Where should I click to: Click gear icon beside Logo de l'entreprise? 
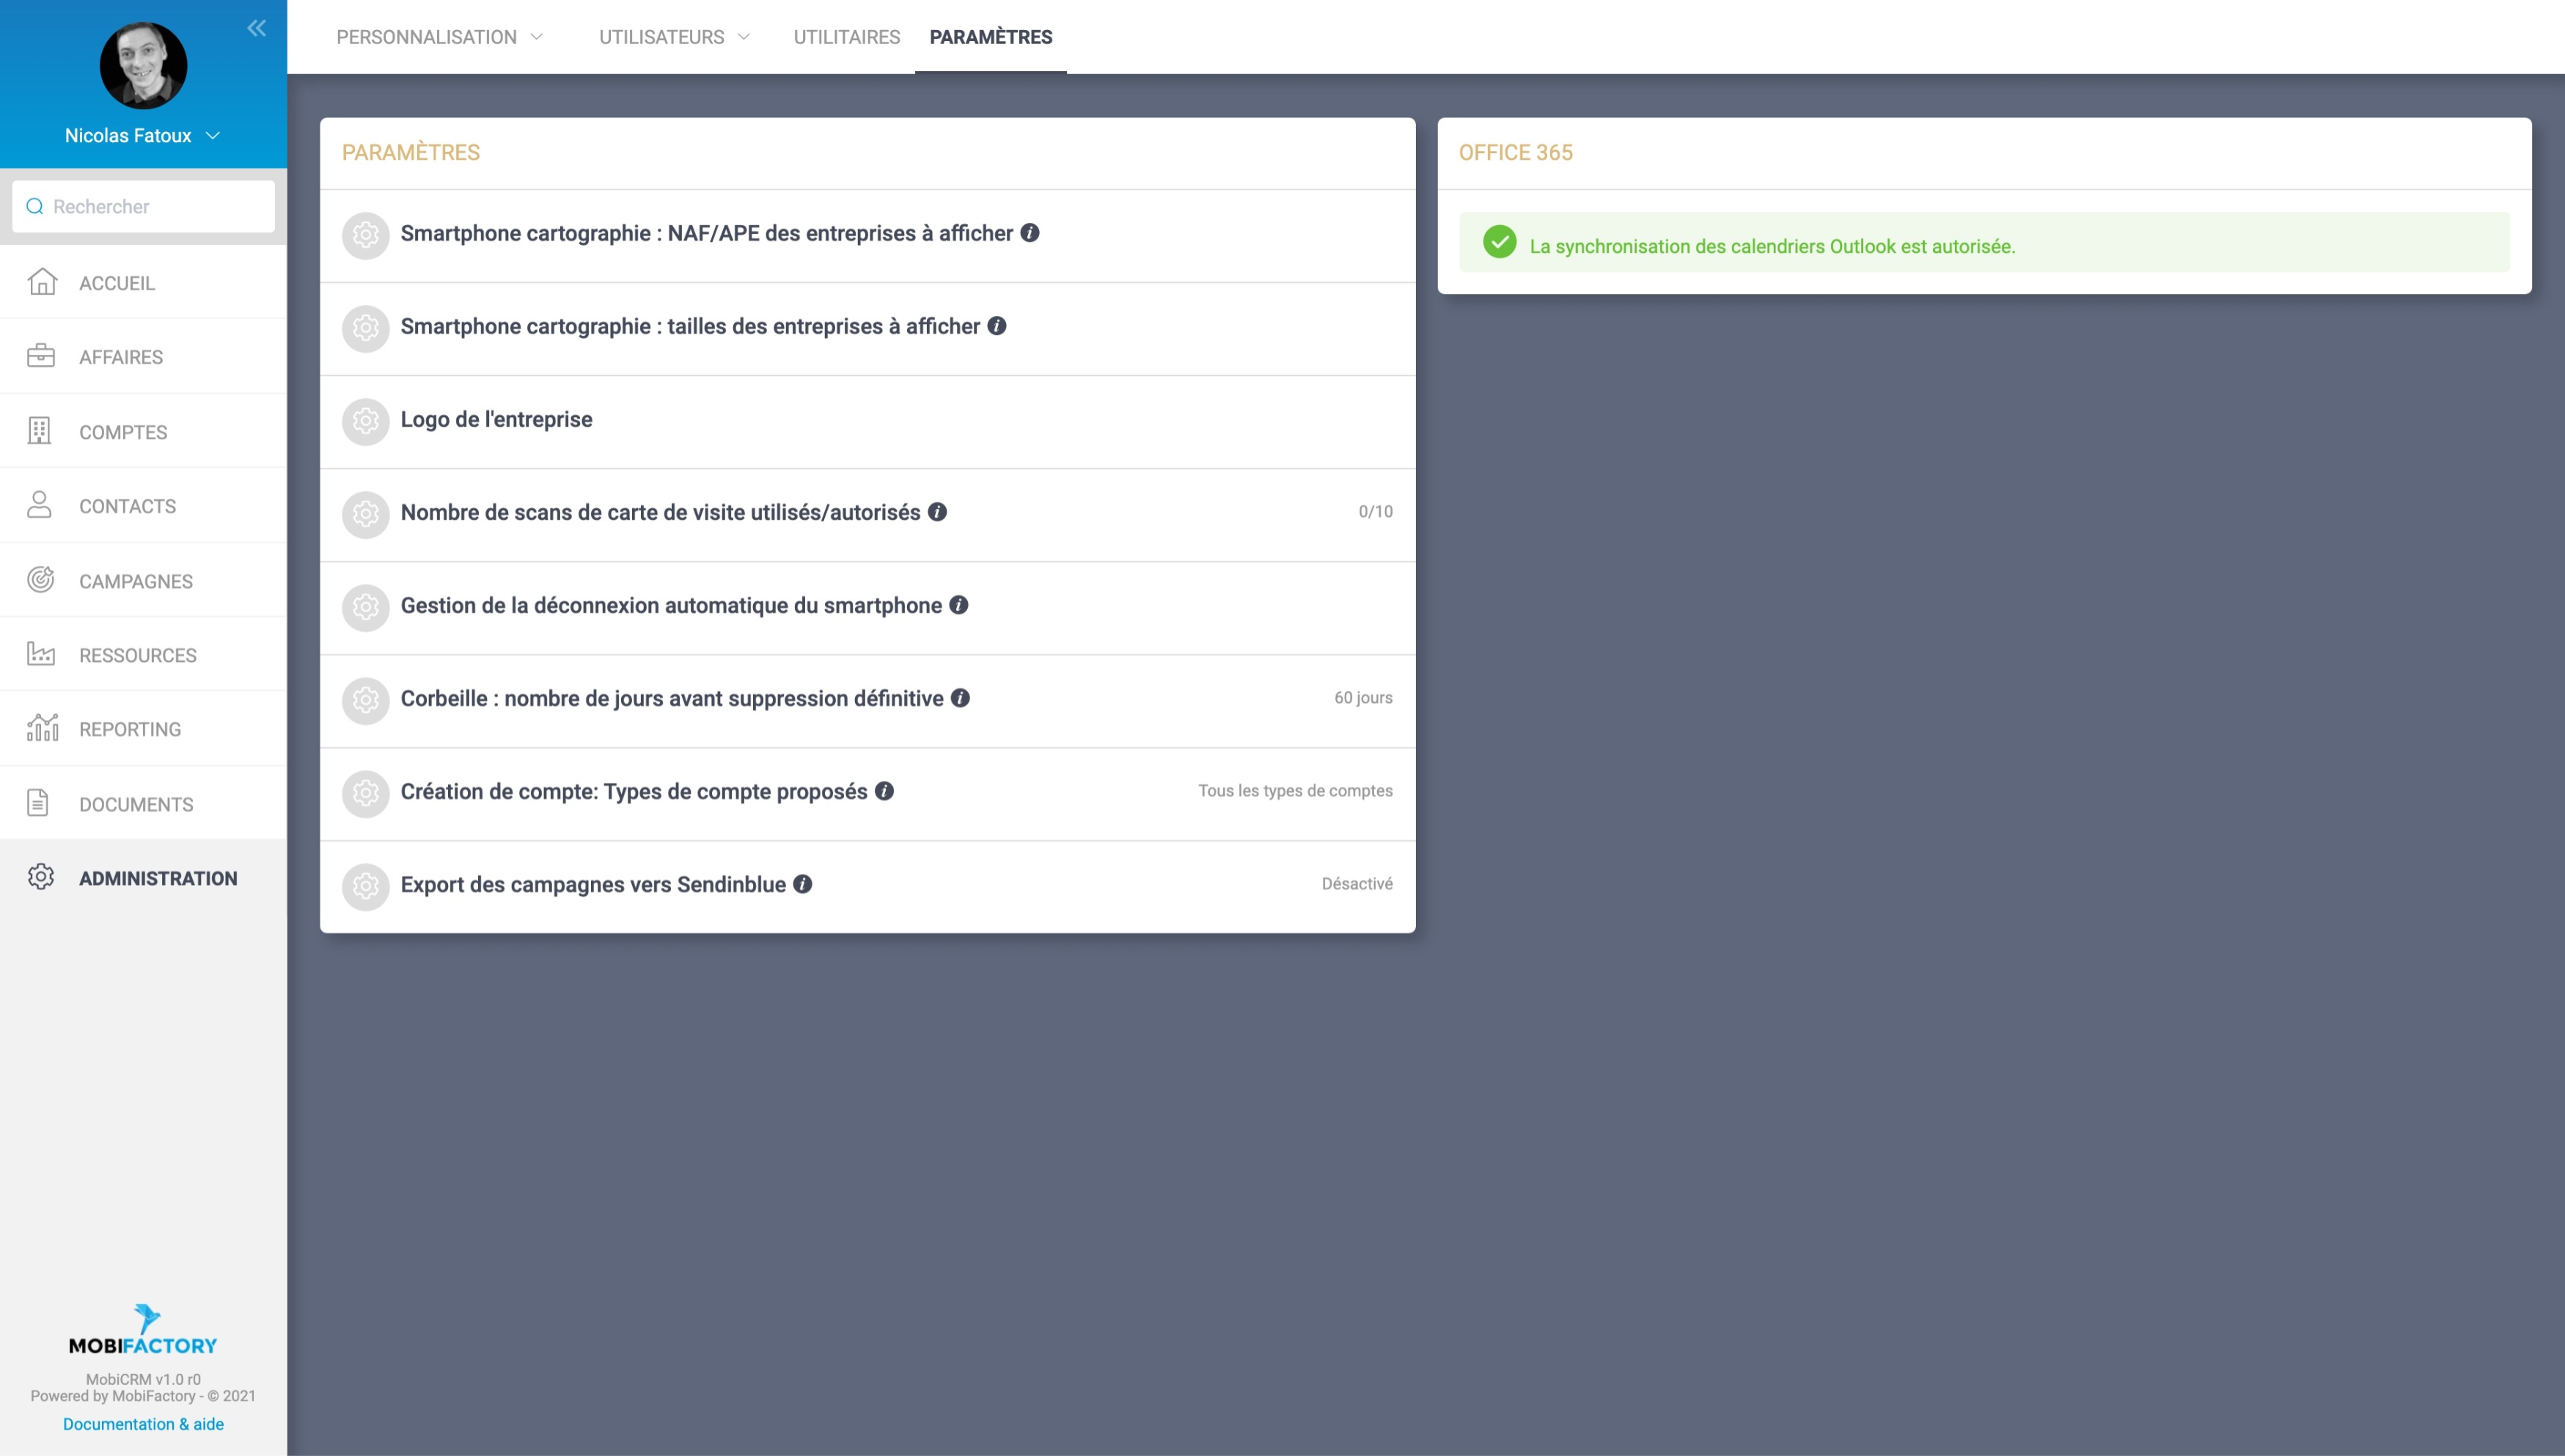click(x=365, y=421)
